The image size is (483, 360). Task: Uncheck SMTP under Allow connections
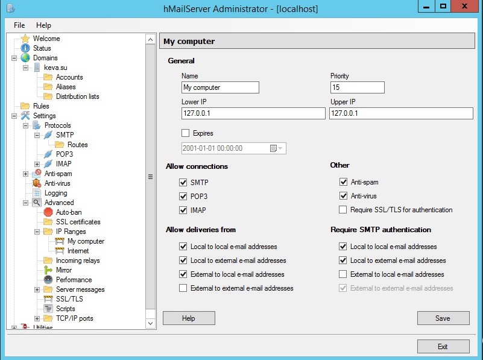pos(183,182)
